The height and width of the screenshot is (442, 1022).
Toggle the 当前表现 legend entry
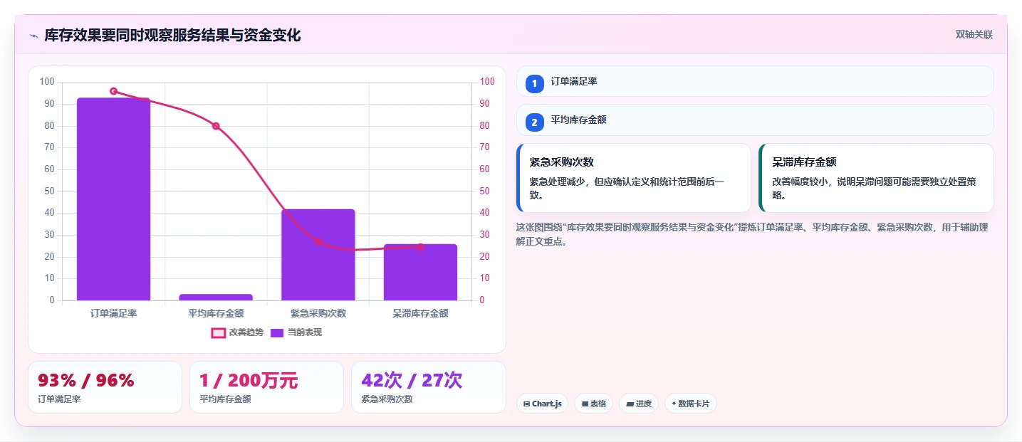[296, 332]
